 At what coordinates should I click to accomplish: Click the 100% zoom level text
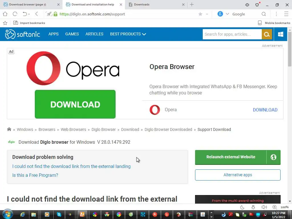(284, 207)
